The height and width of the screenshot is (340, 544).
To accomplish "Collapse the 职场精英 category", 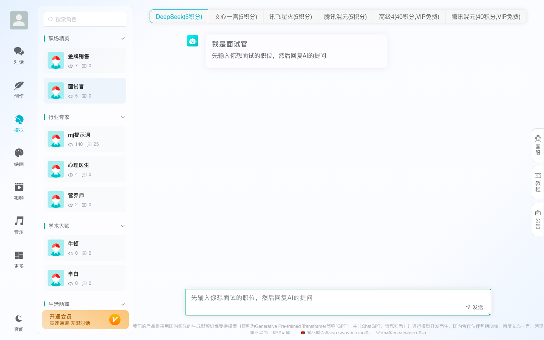I will pyautogui.click(x=122, y=38).
